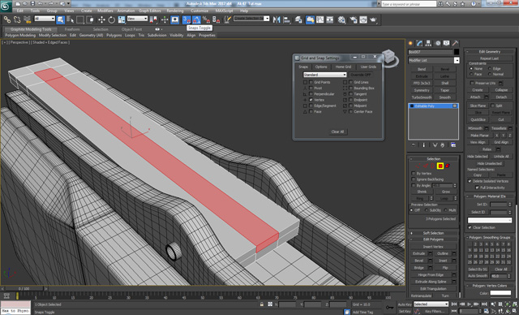Screen dimensions: 519x315
Task: Click the Extrude button in Edit Polygons
Action: 418,253
